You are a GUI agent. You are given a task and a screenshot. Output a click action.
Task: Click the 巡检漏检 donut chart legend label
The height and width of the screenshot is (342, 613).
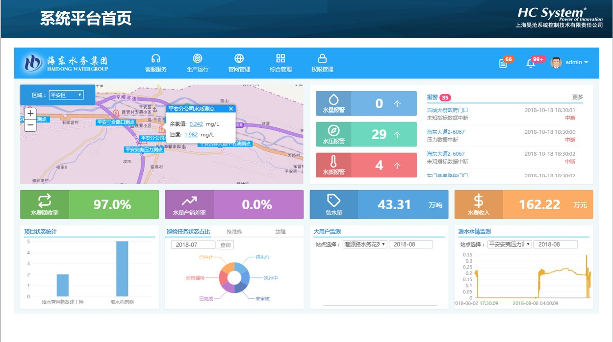tap(195, 278)
